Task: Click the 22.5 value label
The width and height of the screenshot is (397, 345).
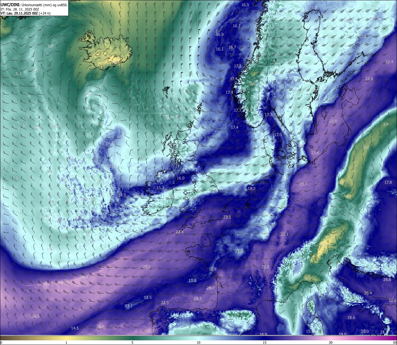Action: tap(165, 303)
